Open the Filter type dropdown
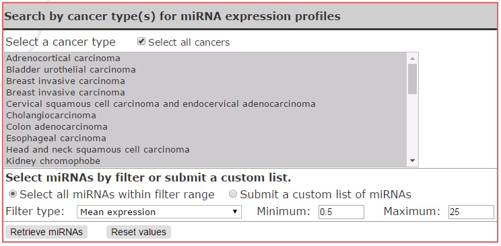The image size is (501, 246). [x=159, y=212]
